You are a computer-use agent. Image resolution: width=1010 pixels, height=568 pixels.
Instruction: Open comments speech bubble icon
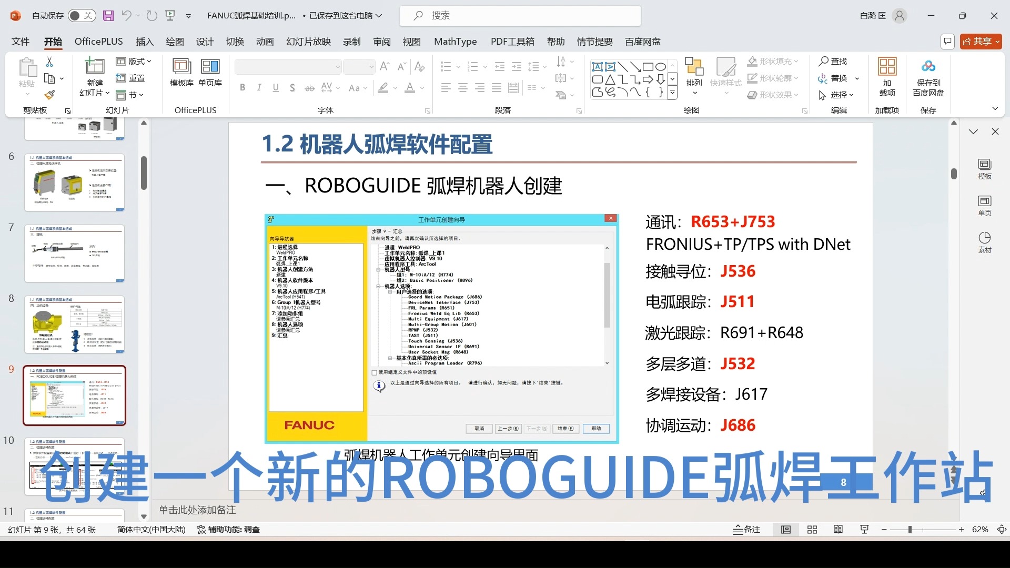click(947, 42)
